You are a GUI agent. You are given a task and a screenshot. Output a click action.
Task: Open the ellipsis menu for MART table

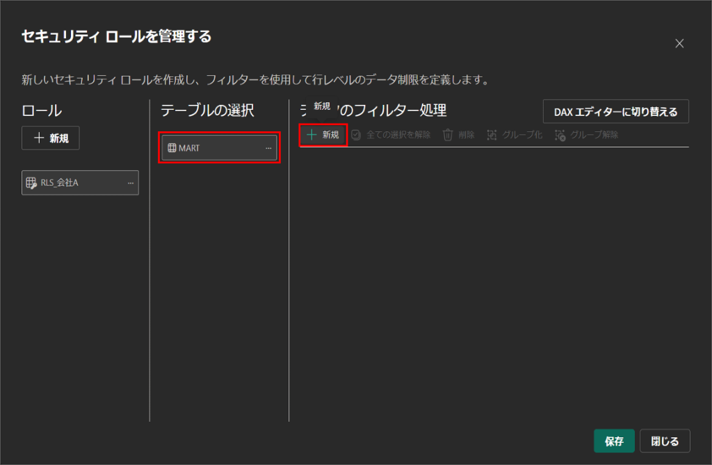pyautogui.click(x=268, y=148)
